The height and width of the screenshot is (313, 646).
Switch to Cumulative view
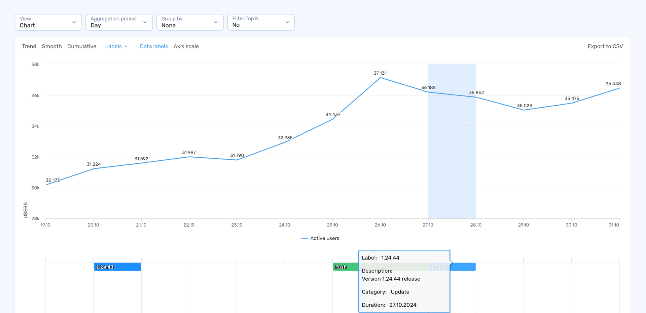tap(81, 46)
